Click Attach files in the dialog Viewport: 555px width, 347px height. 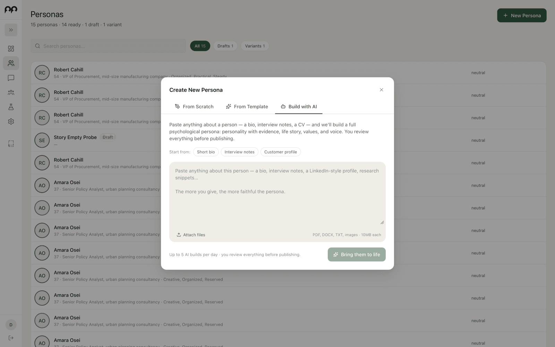pyautogui.click(x=191, y=235)
